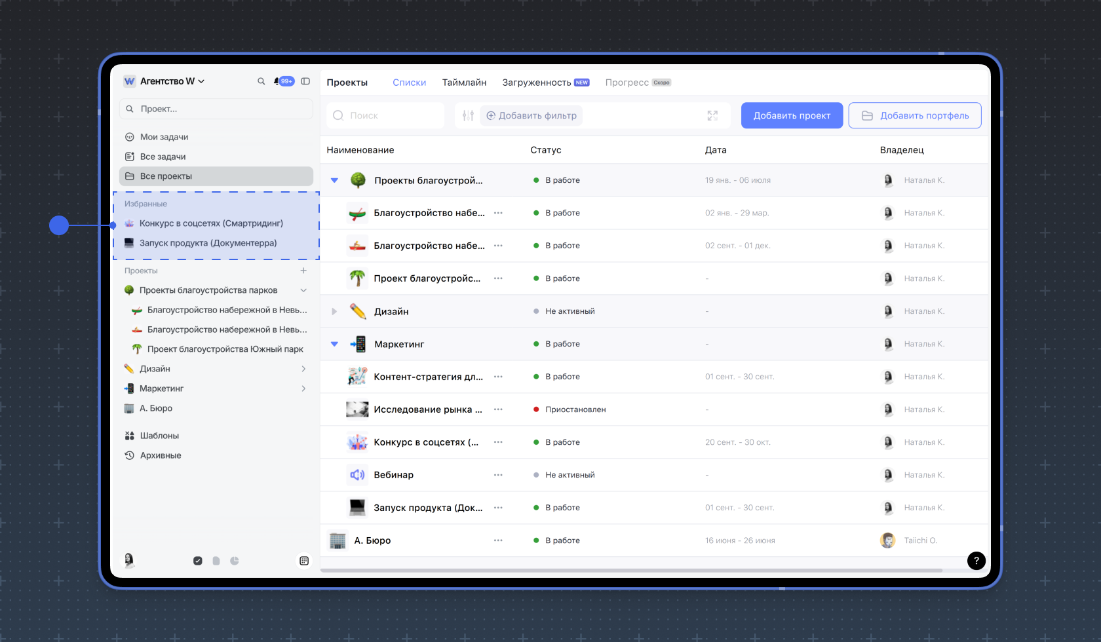Click the document icon in sidebar footer
Screen dimensions: 1101x642
[216, 561]
